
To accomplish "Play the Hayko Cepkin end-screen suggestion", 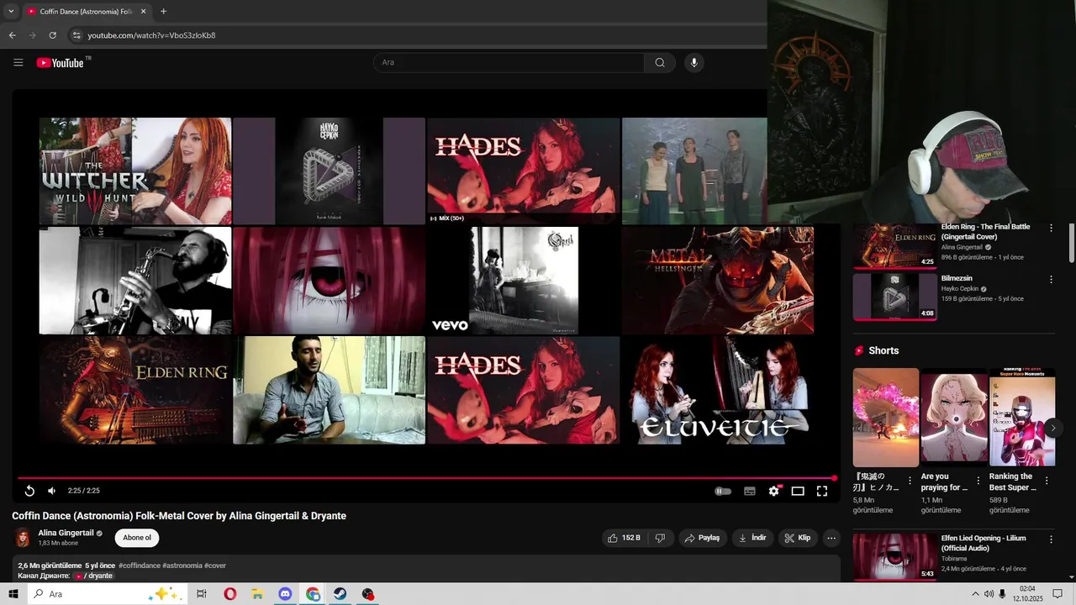I will pyautogui.click(x=329, y=171).
